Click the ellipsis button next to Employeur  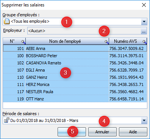144,31
